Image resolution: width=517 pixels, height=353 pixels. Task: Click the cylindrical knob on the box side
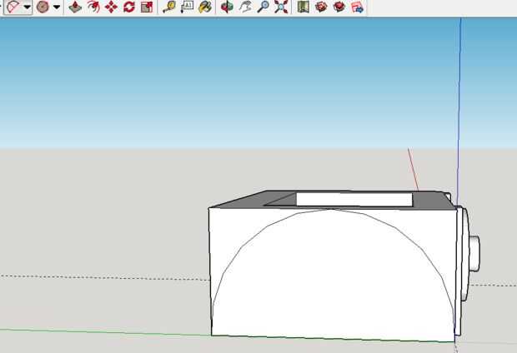point(474,253)
